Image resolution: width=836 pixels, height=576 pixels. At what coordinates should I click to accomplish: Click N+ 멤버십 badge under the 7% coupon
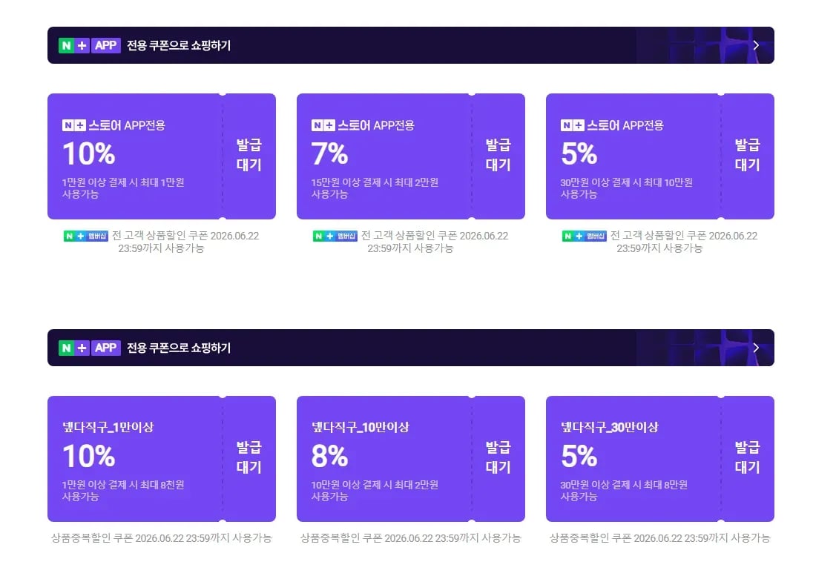pos(335,236)
